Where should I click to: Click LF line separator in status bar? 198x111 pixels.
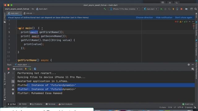[x=175, y=107]
